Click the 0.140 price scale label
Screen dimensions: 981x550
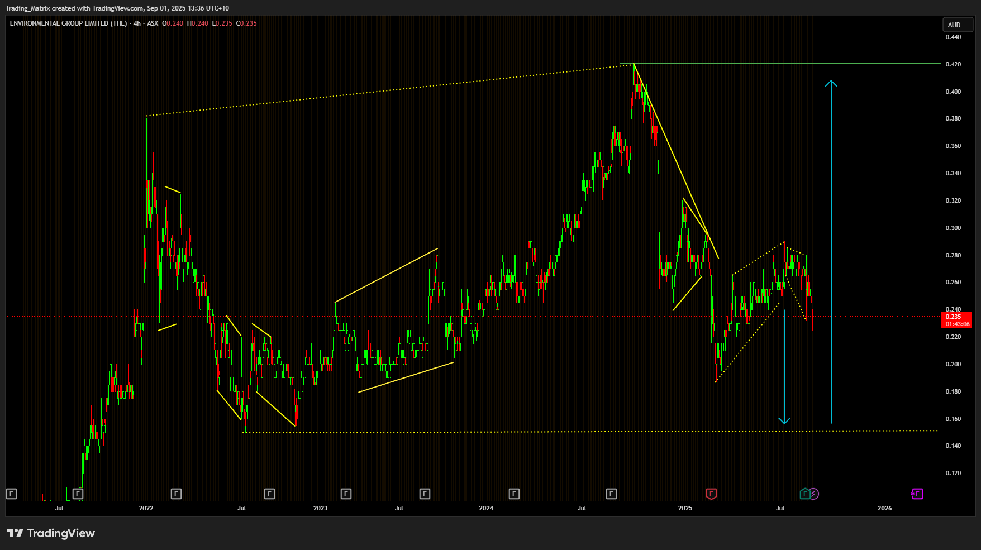click(x=953, y=446)
